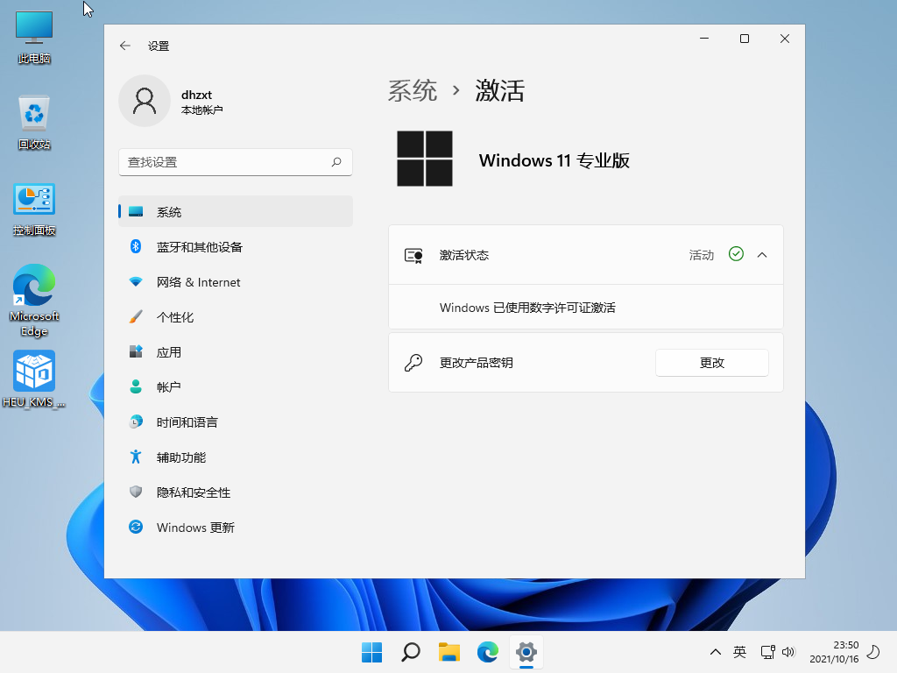Click the green activation checkmark icon
Viewport: 897px width, 673px height.
(736, 253)
